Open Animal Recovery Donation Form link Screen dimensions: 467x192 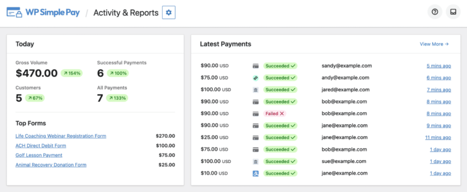[x=51, y=164]
